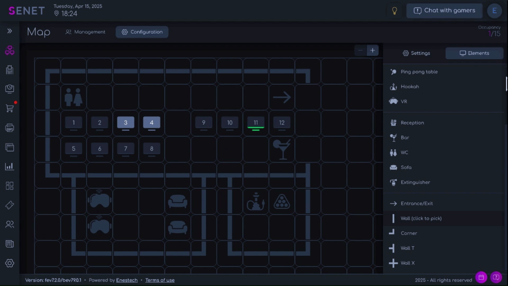The height and width of the screenshot is (286, 508).
Task: Open settings via the gear at sidebar bottom
Action: [x=10, y=263]
